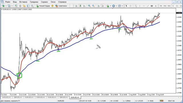Switch chart to candlesticks
The width and height of the screenshot is (183, 103).
pyautogui.click(x=80, y=6)
